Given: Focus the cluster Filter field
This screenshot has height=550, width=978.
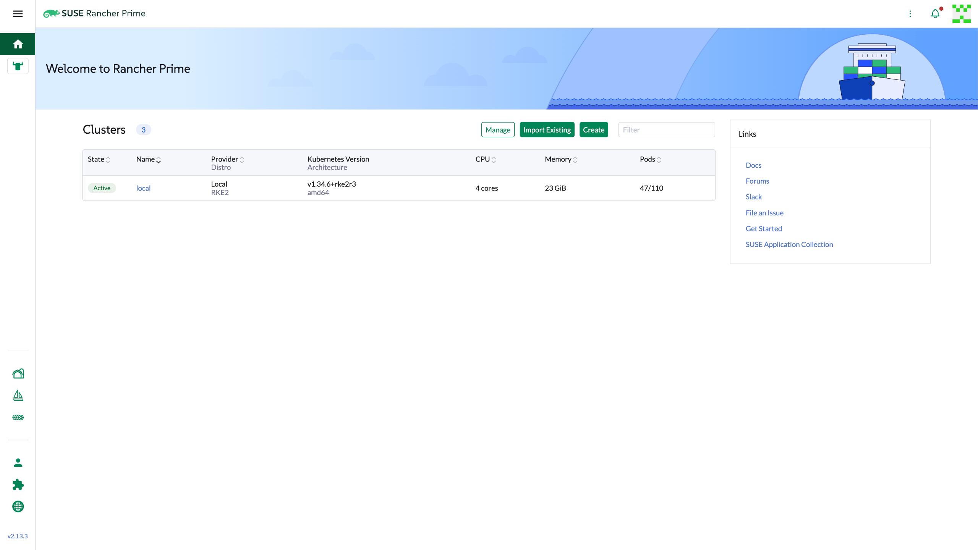Looking at the screenshot, I should click(667, 130).
